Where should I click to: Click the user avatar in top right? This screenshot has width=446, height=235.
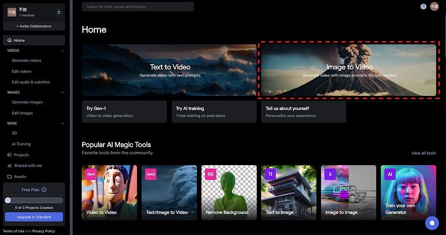[x=434, y=7]
